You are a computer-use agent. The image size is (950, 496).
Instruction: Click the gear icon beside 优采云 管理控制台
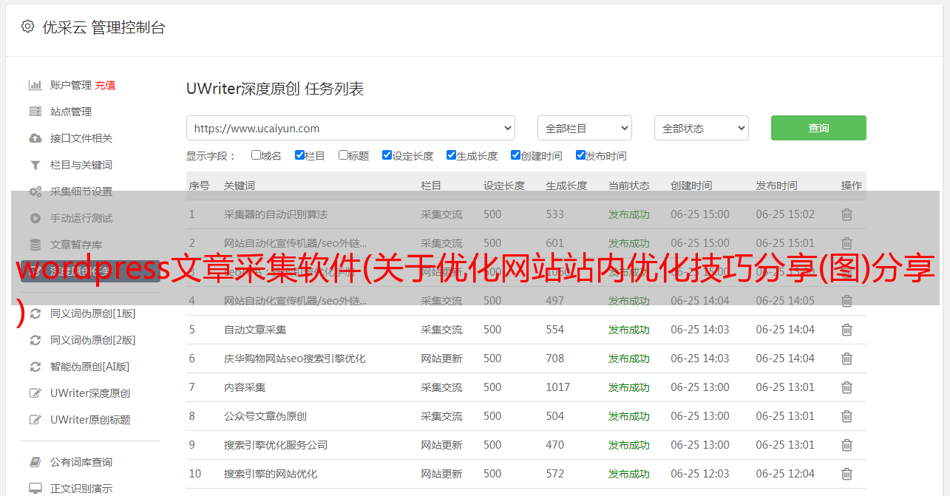click(27, 27)
